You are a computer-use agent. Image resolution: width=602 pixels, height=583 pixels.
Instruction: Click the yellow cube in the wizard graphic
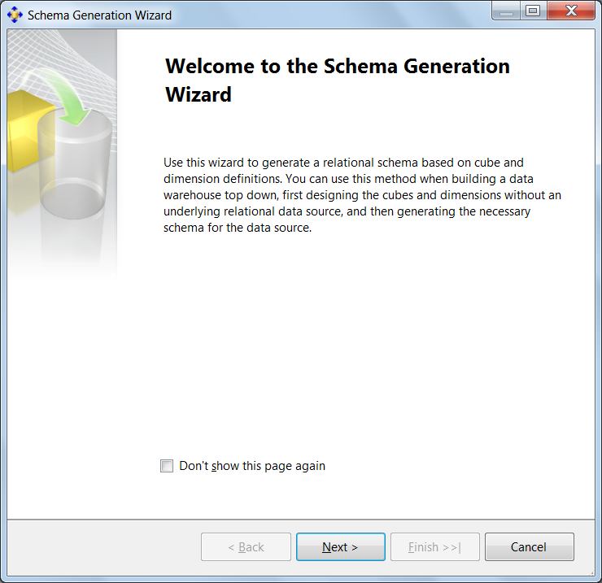coord(24,130)
